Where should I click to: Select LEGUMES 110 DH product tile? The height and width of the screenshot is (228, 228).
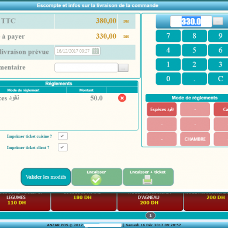click(25, 201)
